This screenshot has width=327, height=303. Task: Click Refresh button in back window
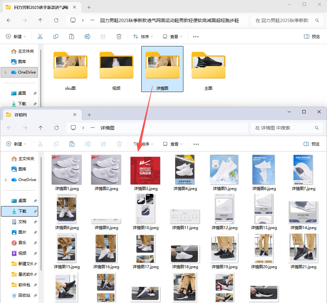tap(56, 20)
